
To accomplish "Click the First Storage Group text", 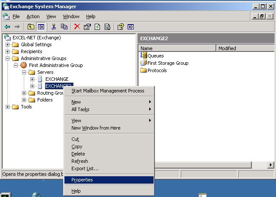I will (x=168, y=63).
